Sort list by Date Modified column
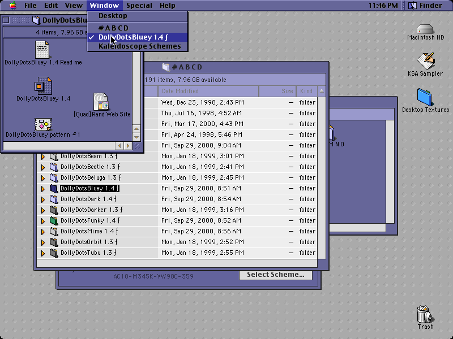This screenshot has width=453, height=339. click(208, 91)
